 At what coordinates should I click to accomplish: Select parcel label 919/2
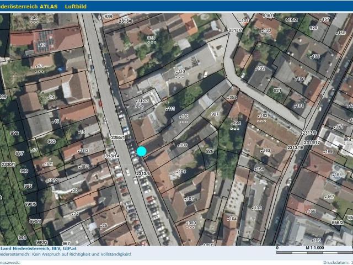pos(292,20)
